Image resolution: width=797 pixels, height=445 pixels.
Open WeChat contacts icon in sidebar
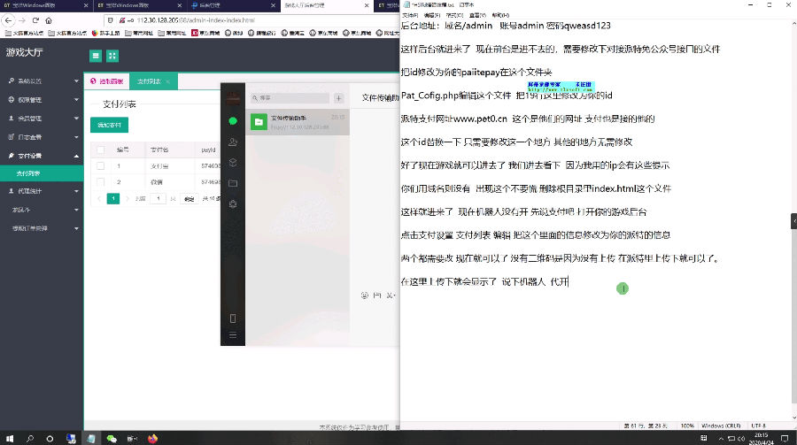[x=233, y=142]
